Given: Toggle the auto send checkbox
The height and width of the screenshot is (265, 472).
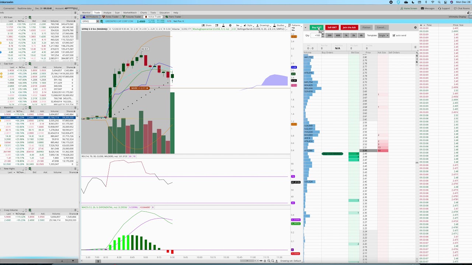Looking at the screenshot, I should [394, 35].
